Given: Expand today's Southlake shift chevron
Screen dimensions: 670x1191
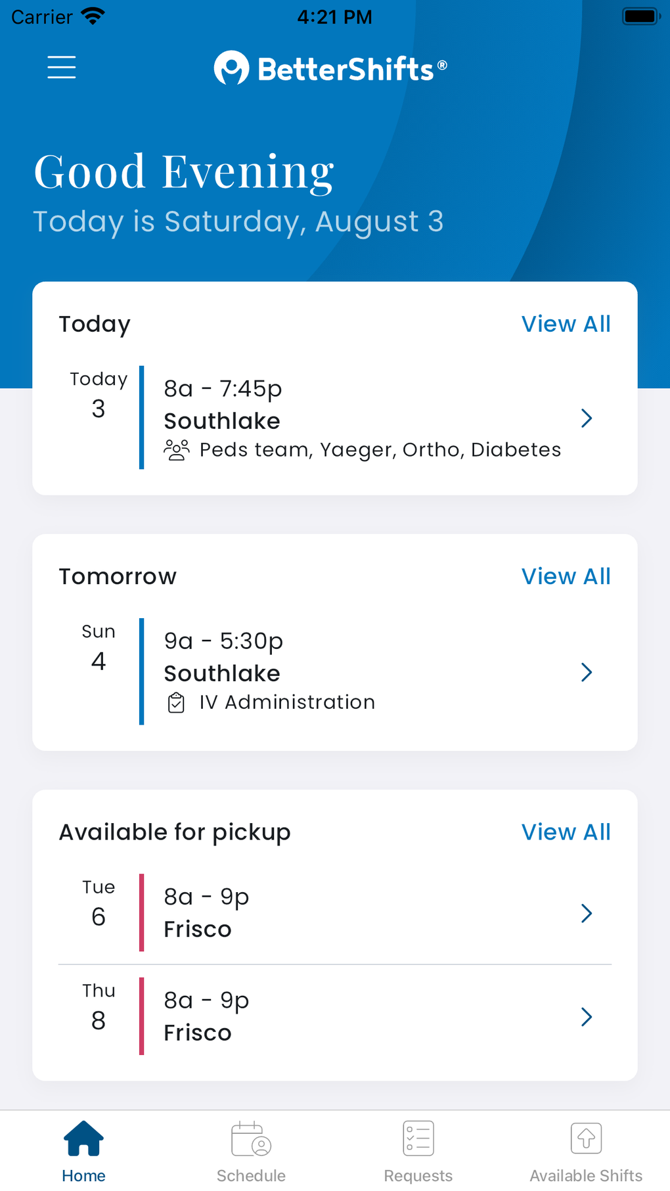Looking at the screenshot, I should (587, 418).
